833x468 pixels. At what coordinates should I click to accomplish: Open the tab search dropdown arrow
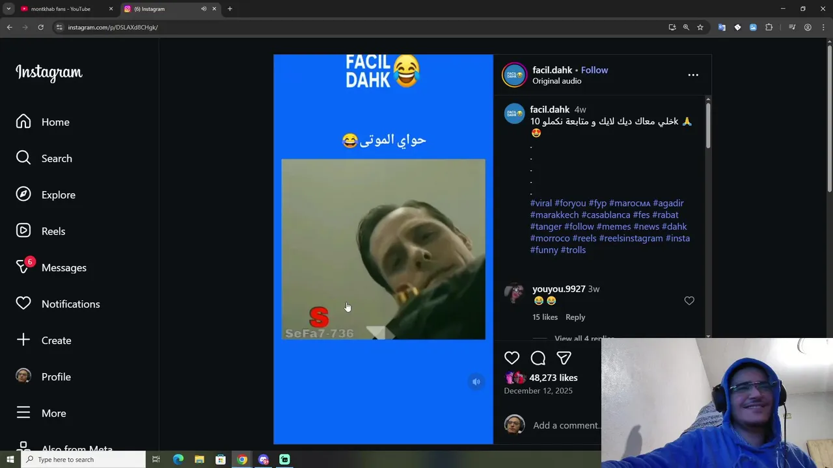(x=8, y=9)
